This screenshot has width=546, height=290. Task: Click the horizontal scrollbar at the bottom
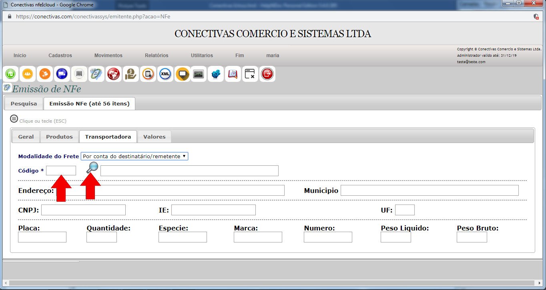(272, 283)
